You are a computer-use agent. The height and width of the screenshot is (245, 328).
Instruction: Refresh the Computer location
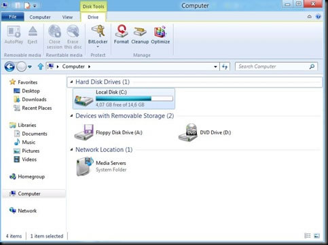(x=225, y=67)
